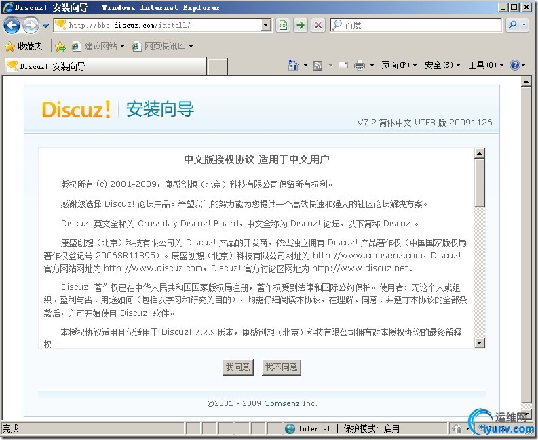Click the ©2001 - 2009 Comsenz Inc. footer
The image size is (538, 440).
pos(262,403)
